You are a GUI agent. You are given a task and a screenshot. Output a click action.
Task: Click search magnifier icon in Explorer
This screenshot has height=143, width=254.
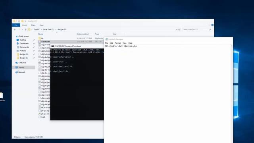click(x=210, y=29)
